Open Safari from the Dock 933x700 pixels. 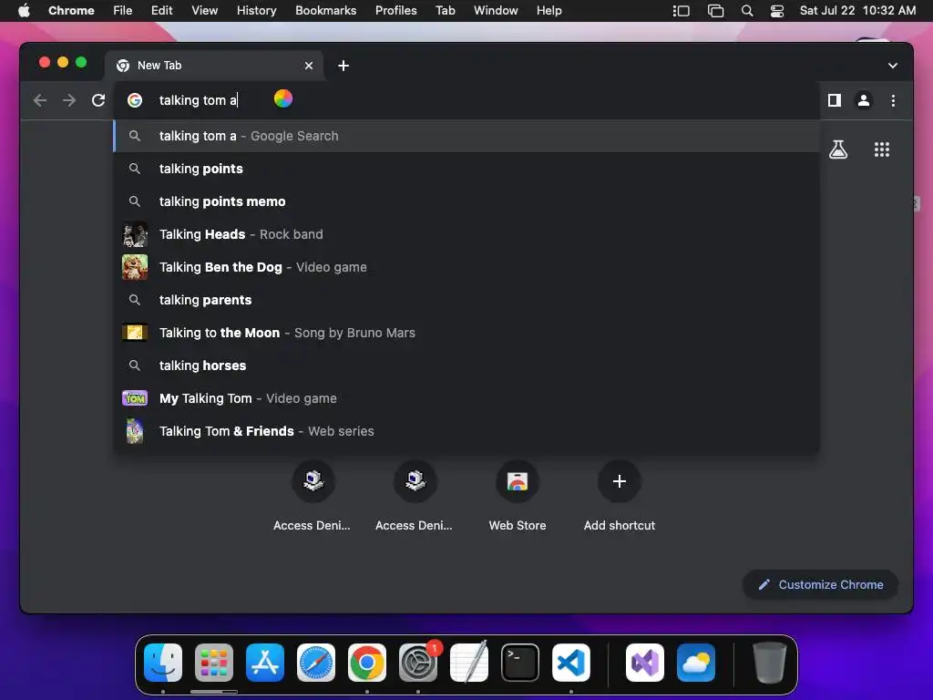[x=316, y=663]
